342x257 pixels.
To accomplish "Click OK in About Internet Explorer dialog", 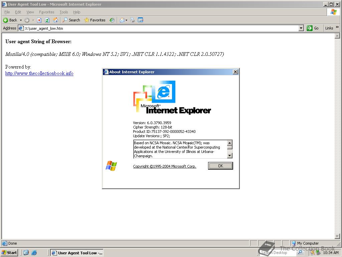I will (x=220, y=166).
